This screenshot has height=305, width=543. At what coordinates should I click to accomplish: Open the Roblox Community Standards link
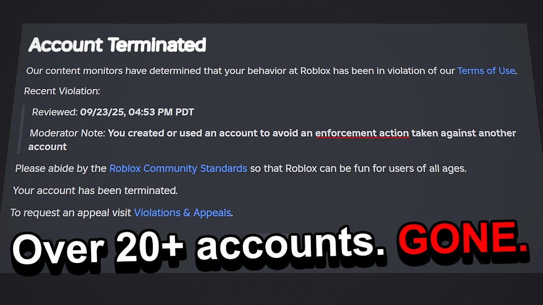(178, 168)
